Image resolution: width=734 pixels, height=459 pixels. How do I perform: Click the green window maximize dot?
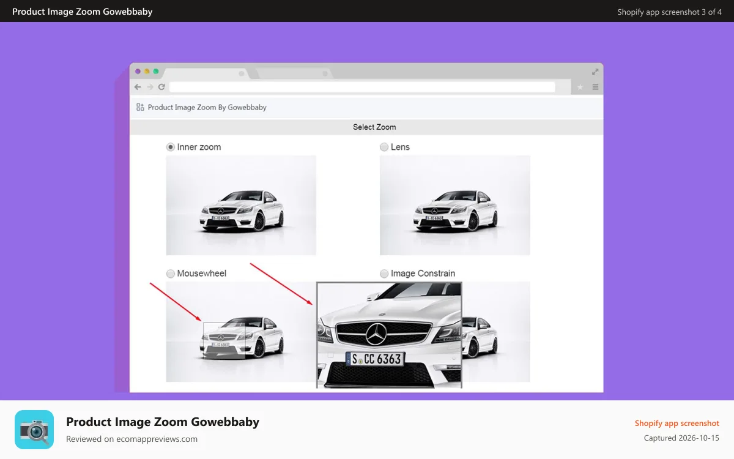click(156, 72)
